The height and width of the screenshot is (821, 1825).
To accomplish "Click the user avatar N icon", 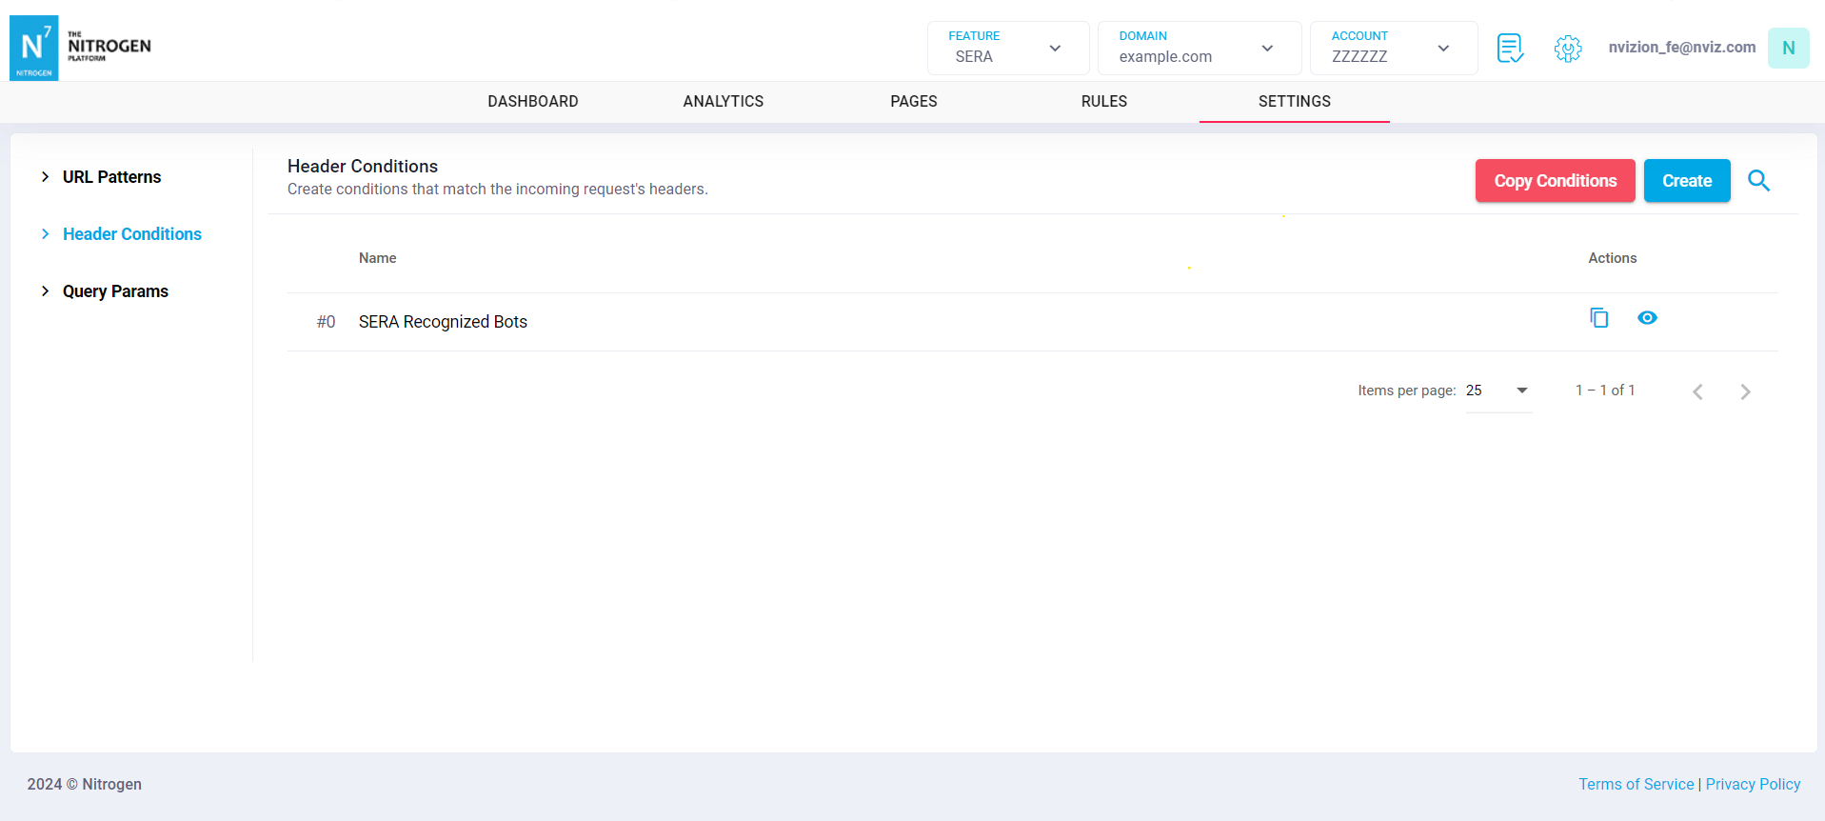I will 1788,48.
